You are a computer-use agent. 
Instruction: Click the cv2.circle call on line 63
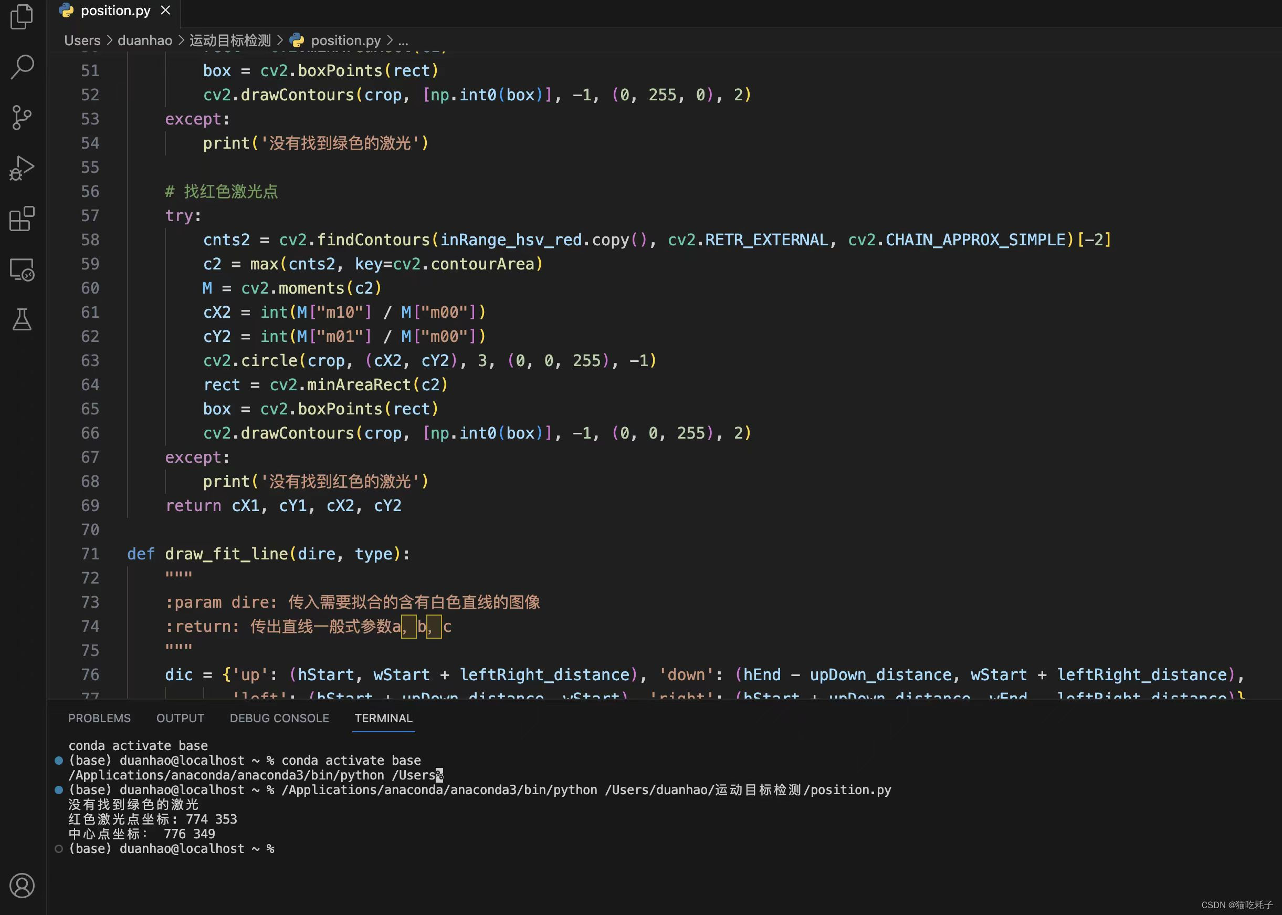pyautogui.click(x=429, y=361)
